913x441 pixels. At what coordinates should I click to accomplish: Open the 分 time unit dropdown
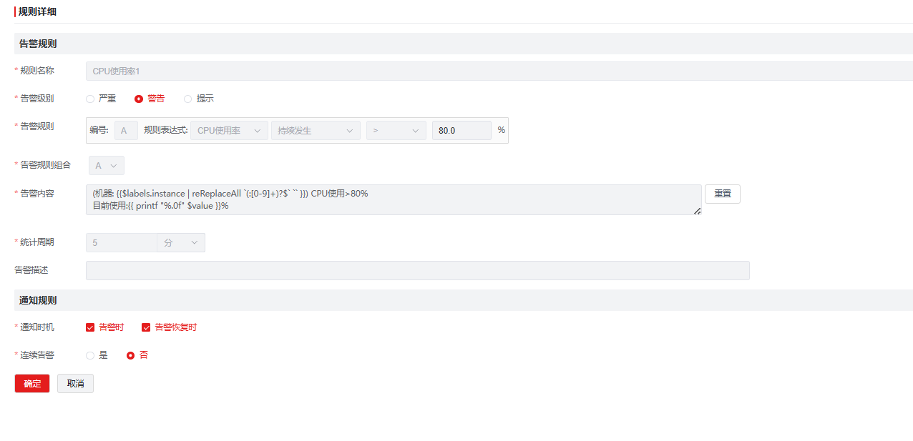[x=180, y=243]
